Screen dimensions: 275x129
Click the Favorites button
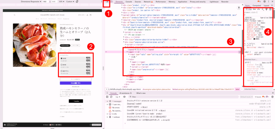76,101
